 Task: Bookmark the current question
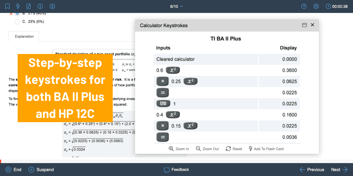pos(7,6)
